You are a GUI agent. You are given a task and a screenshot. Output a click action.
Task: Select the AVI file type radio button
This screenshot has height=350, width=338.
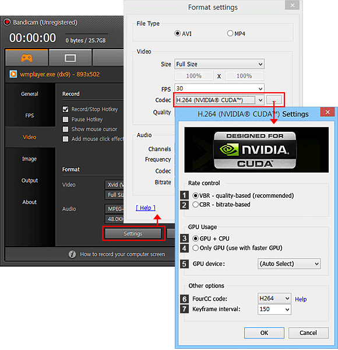click(178, 33)
